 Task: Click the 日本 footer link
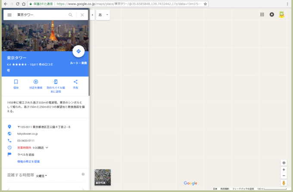pos(215,189)
